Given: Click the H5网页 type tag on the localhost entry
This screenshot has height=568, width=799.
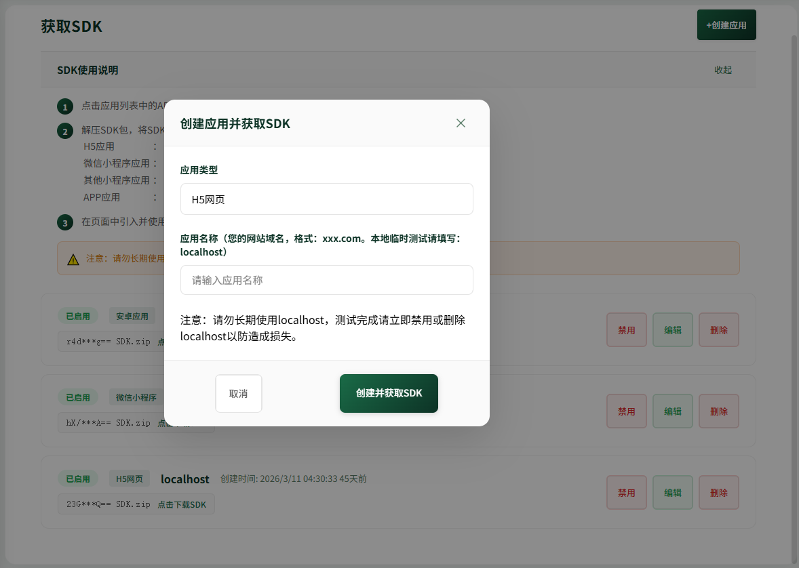Looking at the screenshot, I should click(x=129, y=479).
